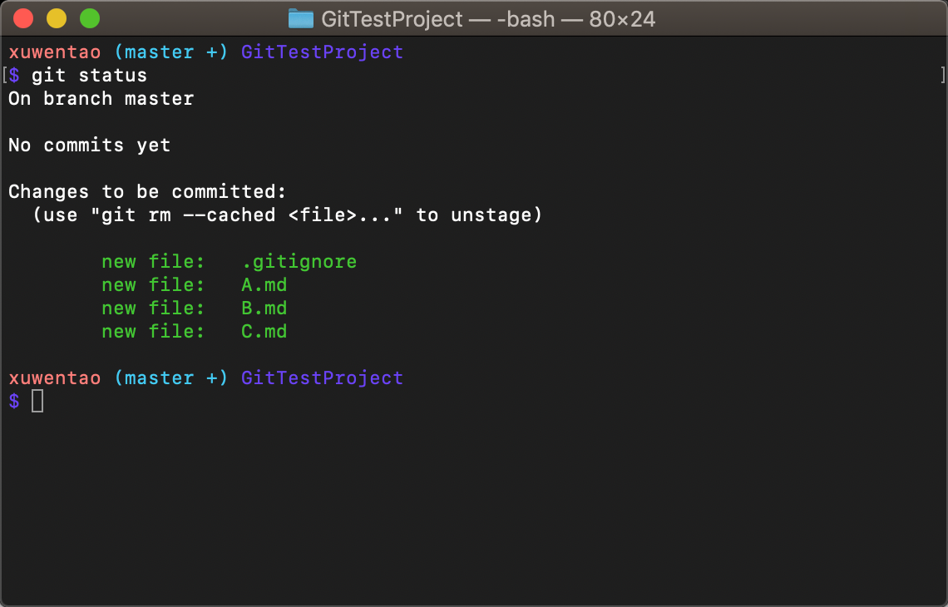
Task: Click the 'git status' command text
Action: (x=90, y=76)
